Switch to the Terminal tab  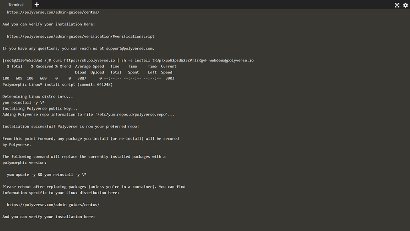pyautogui.click(x=16, y=5)
